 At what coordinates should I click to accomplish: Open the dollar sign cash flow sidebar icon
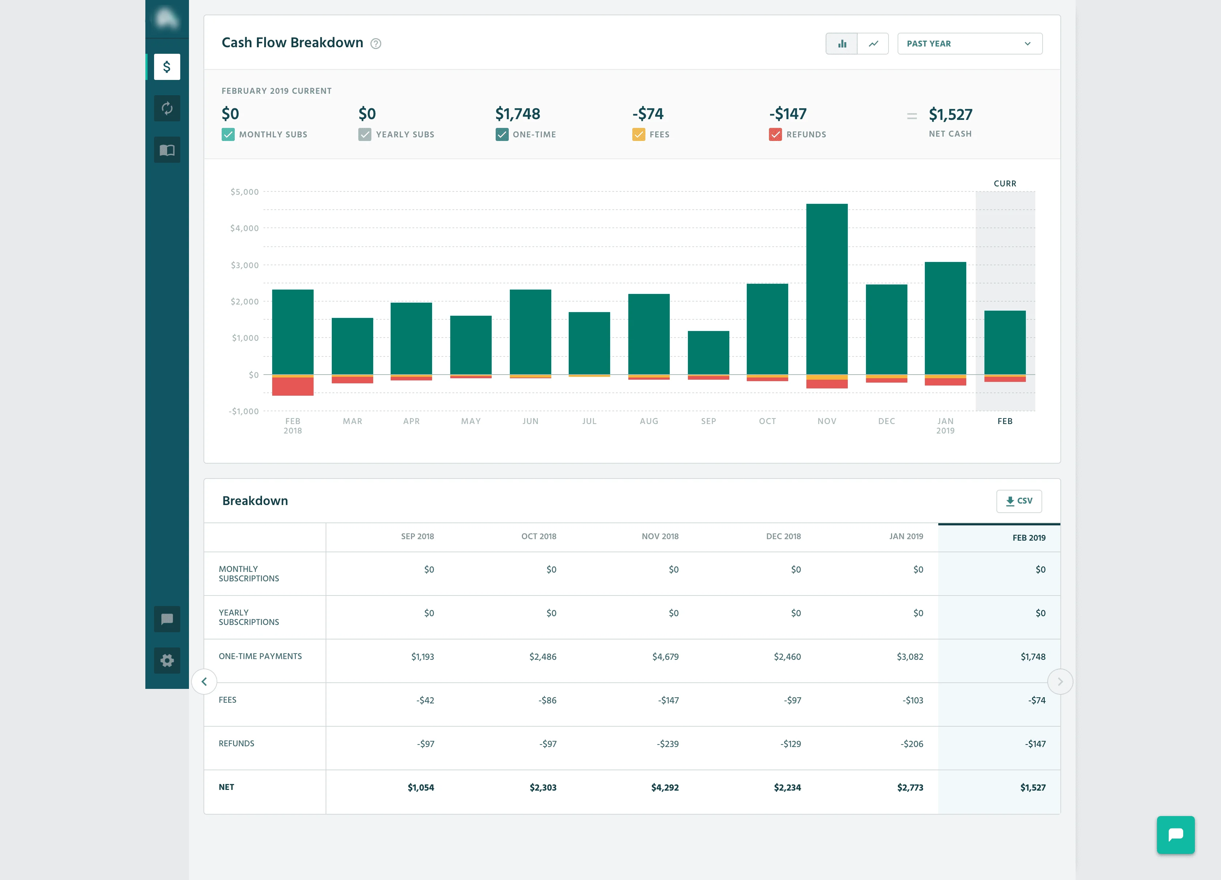(x=167, y=67)
